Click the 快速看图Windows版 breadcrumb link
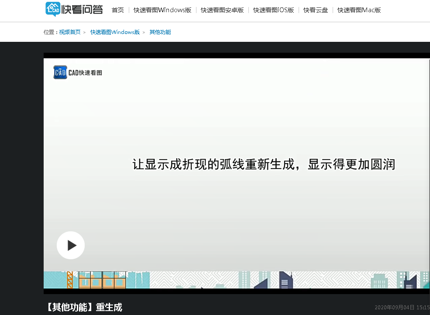Screen dimensions: 430x315 click(115, 32)
